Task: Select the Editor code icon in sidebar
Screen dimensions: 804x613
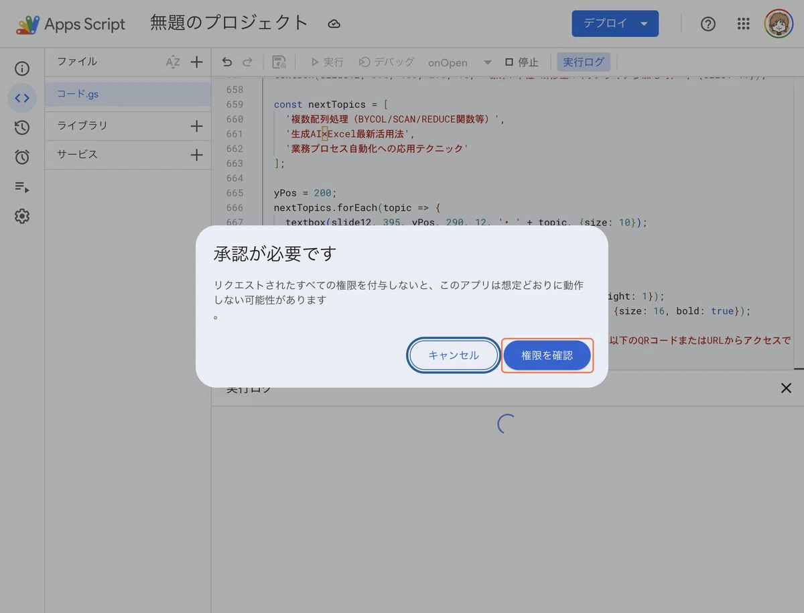Action: click(22, 98)
